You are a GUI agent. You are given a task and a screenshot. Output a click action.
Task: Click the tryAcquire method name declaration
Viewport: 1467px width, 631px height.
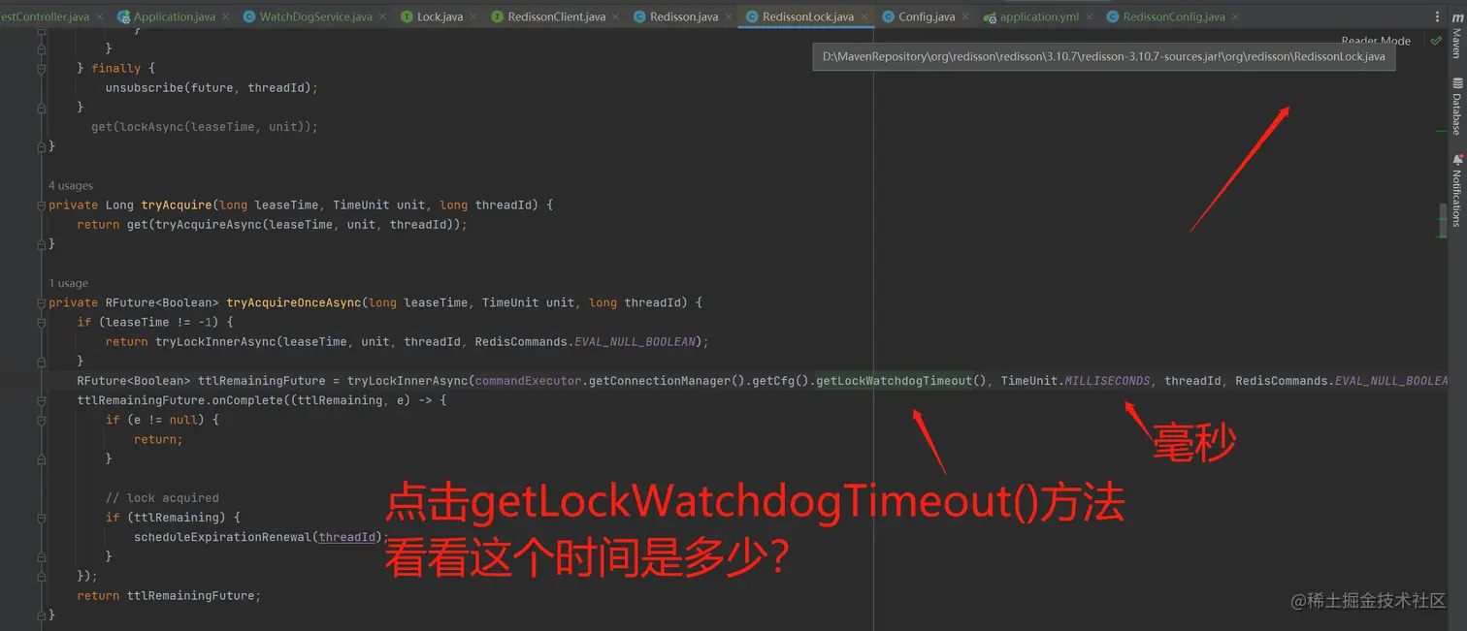[177, 205]
